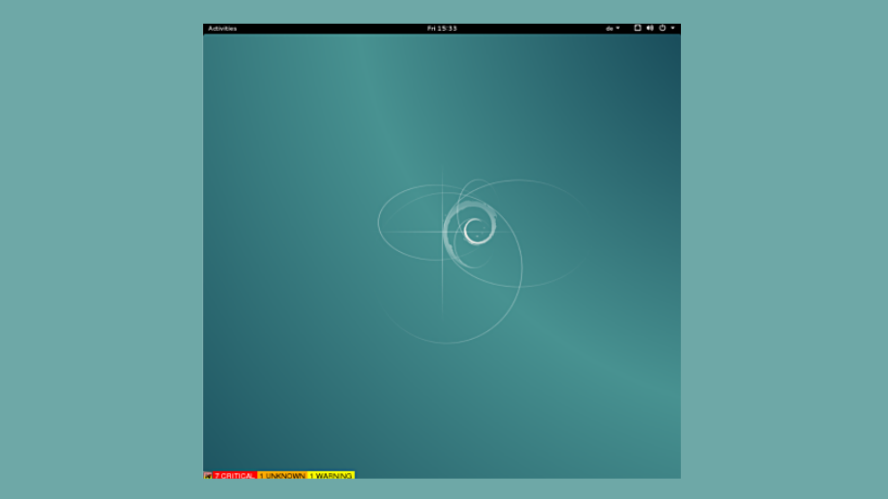Click the orange 1 UNKNOWN status
The width and height of the screenshot is (888, 499).
tap(282, 475)
